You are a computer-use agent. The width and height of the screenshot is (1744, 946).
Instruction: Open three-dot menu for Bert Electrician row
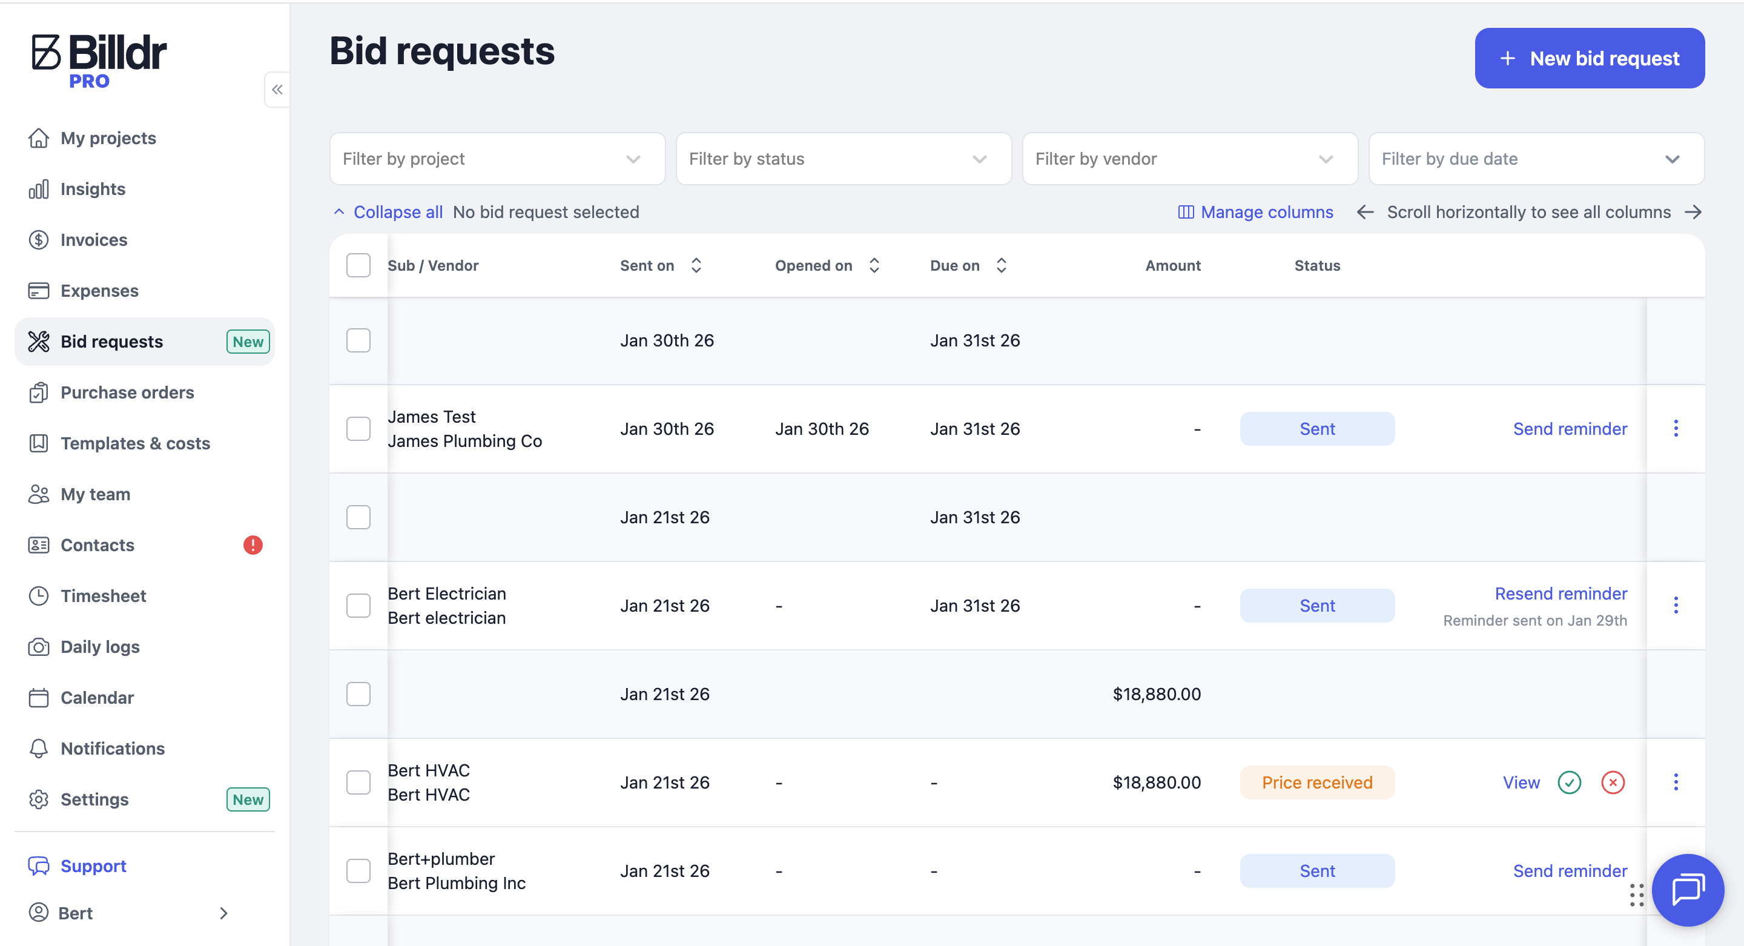[x=1676, y=604]
